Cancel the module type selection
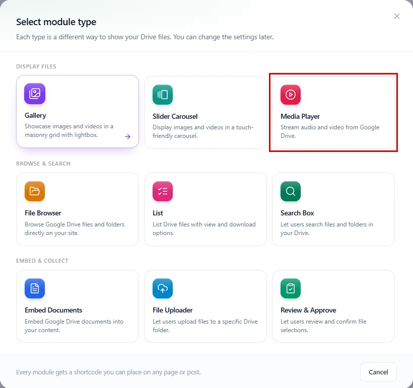Viewport: 413px width, 388px height. (378, 372)
